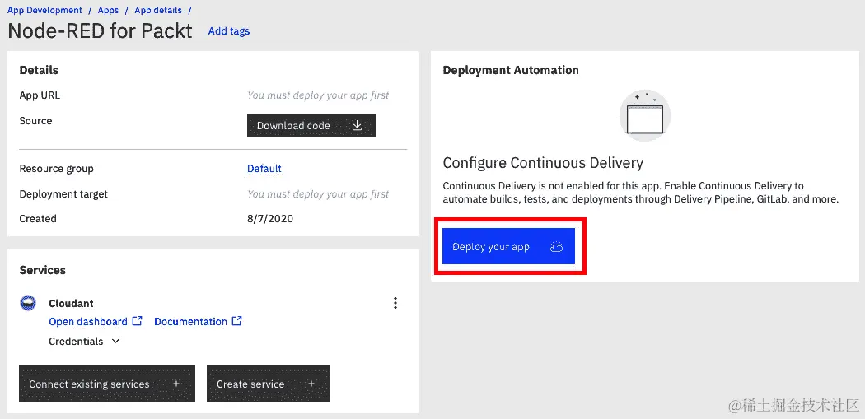Click the download arrow icon in Download code
The height and width of the screenshot is (419, 865).
coord(358,125)
